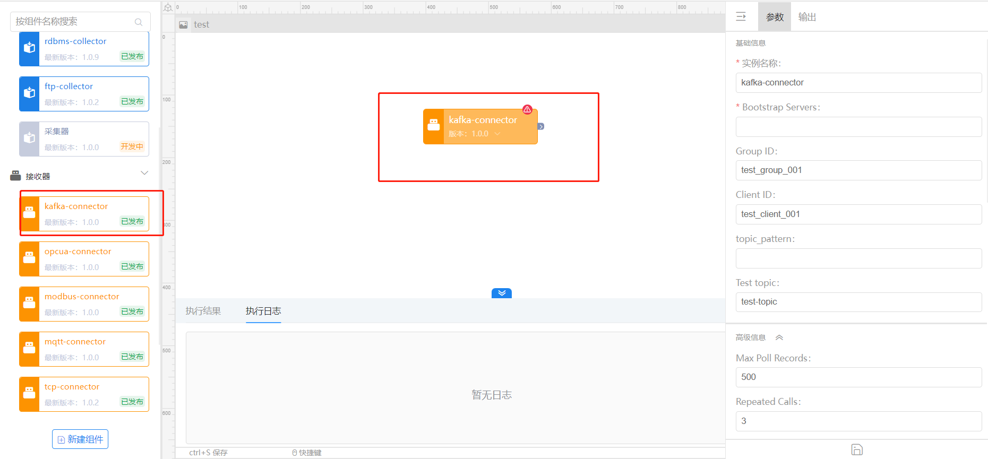Open the 执行日志 tab
The image size is (988, 459).
click(263, 311)
